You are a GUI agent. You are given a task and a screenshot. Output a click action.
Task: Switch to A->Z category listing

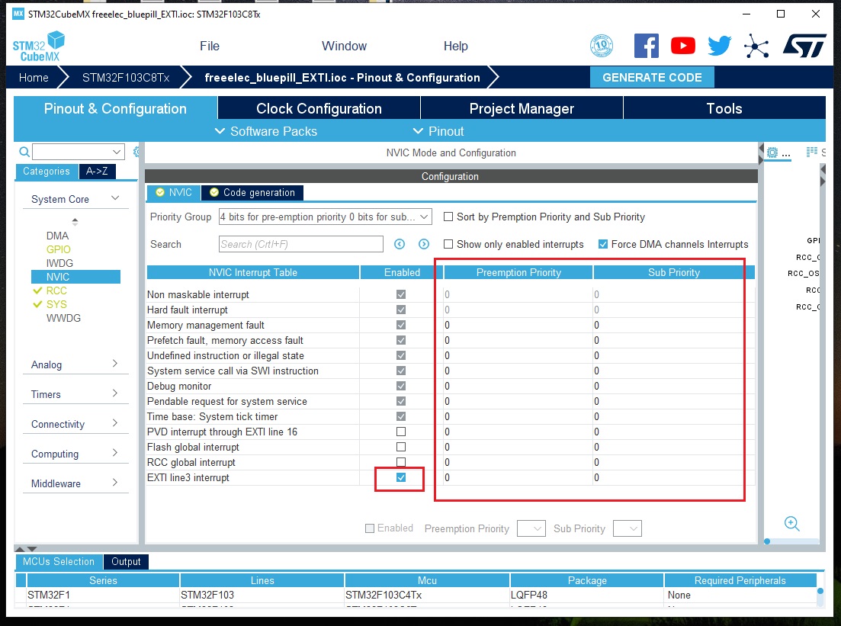[97, 171]
